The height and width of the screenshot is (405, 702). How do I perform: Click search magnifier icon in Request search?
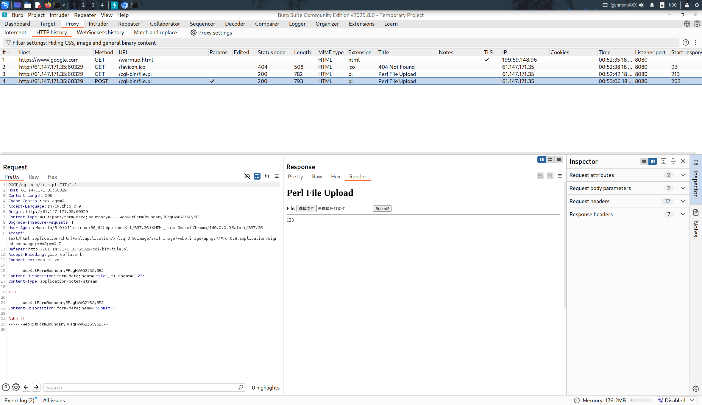(x=241, y=387)
